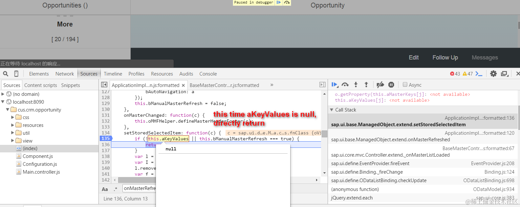The width and height of the screenshot is (520, 207).
Task: Open DevTools settings gear
Action: point(493,74)
